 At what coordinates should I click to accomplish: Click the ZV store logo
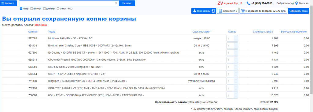pyautogui.click(x=220, y=3)
